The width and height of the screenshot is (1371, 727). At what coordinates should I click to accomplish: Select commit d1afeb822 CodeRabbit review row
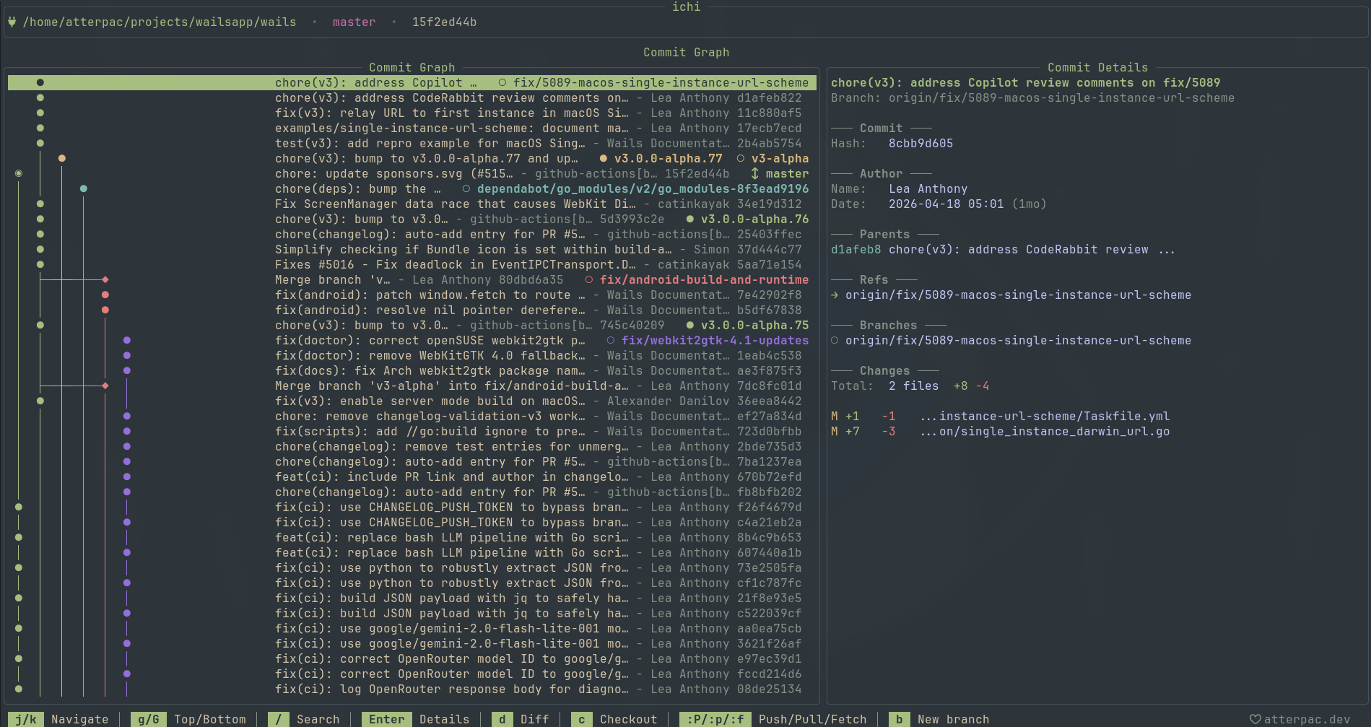(412, 97)
